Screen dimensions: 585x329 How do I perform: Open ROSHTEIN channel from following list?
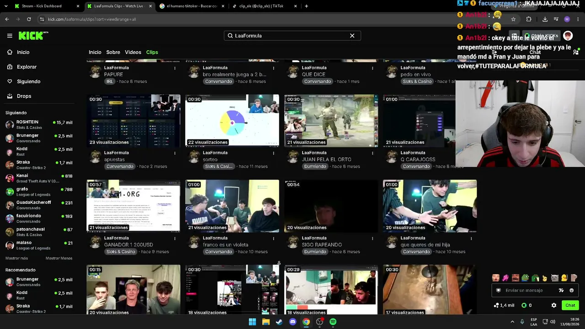(x=39, y=125)
